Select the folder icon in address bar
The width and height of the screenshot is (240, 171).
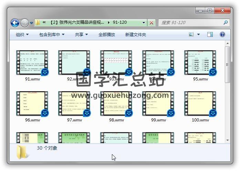click(38, 22)
